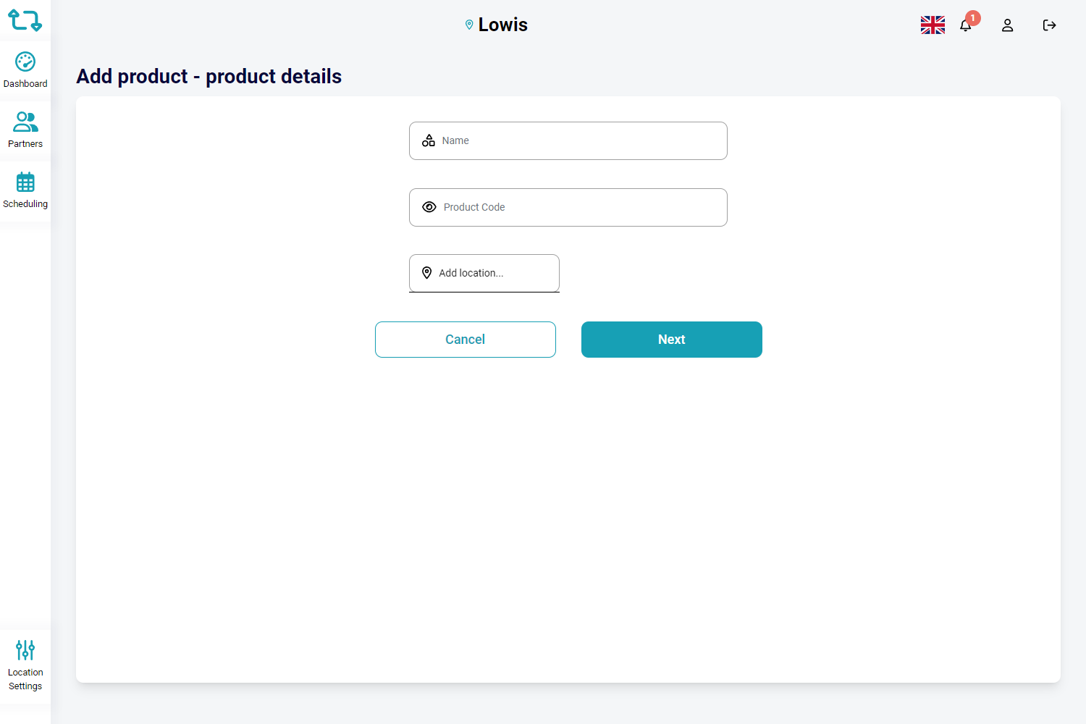Image resolution: width=1086 pixels, height=724 pixels.
Task: Open the Partners people icon
Action: coord(25,122)
